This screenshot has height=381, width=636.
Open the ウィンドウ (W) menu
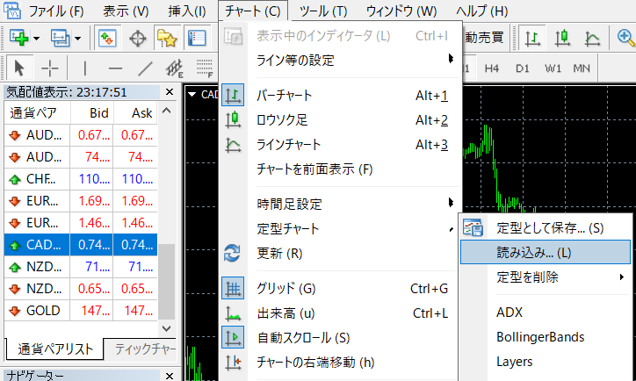(401, 11)
